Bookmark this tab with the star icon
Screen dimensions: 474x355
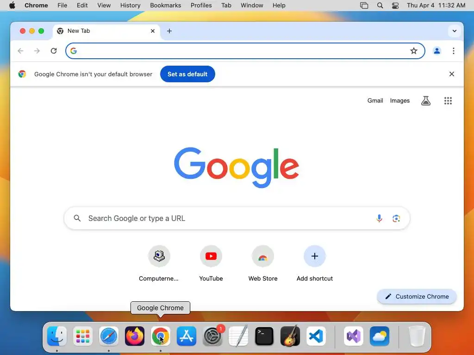[x=413, y=51]
